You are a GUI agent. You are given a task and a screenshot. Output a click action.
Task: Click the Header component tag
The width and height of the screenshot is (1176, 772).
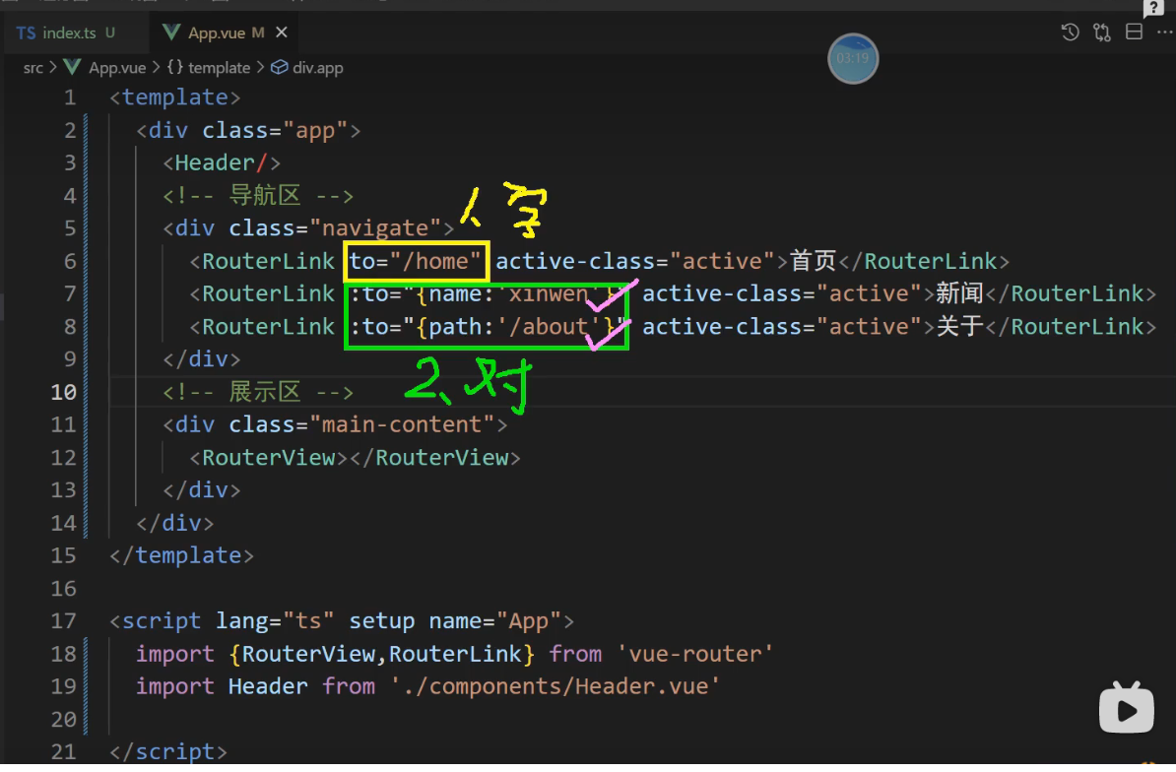click(222, 162)
